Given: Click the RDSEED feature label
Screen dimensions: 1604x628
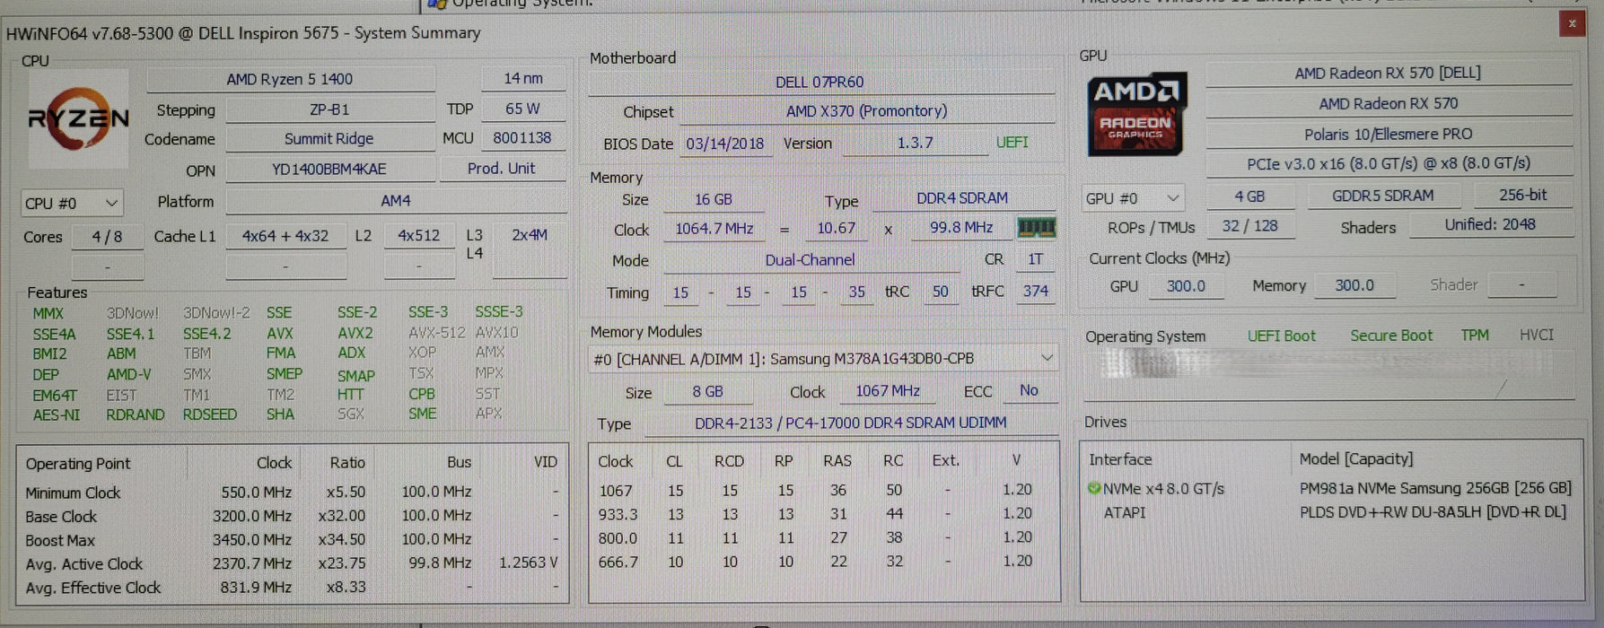Looking at the screenshot, I should pos(210,414).
